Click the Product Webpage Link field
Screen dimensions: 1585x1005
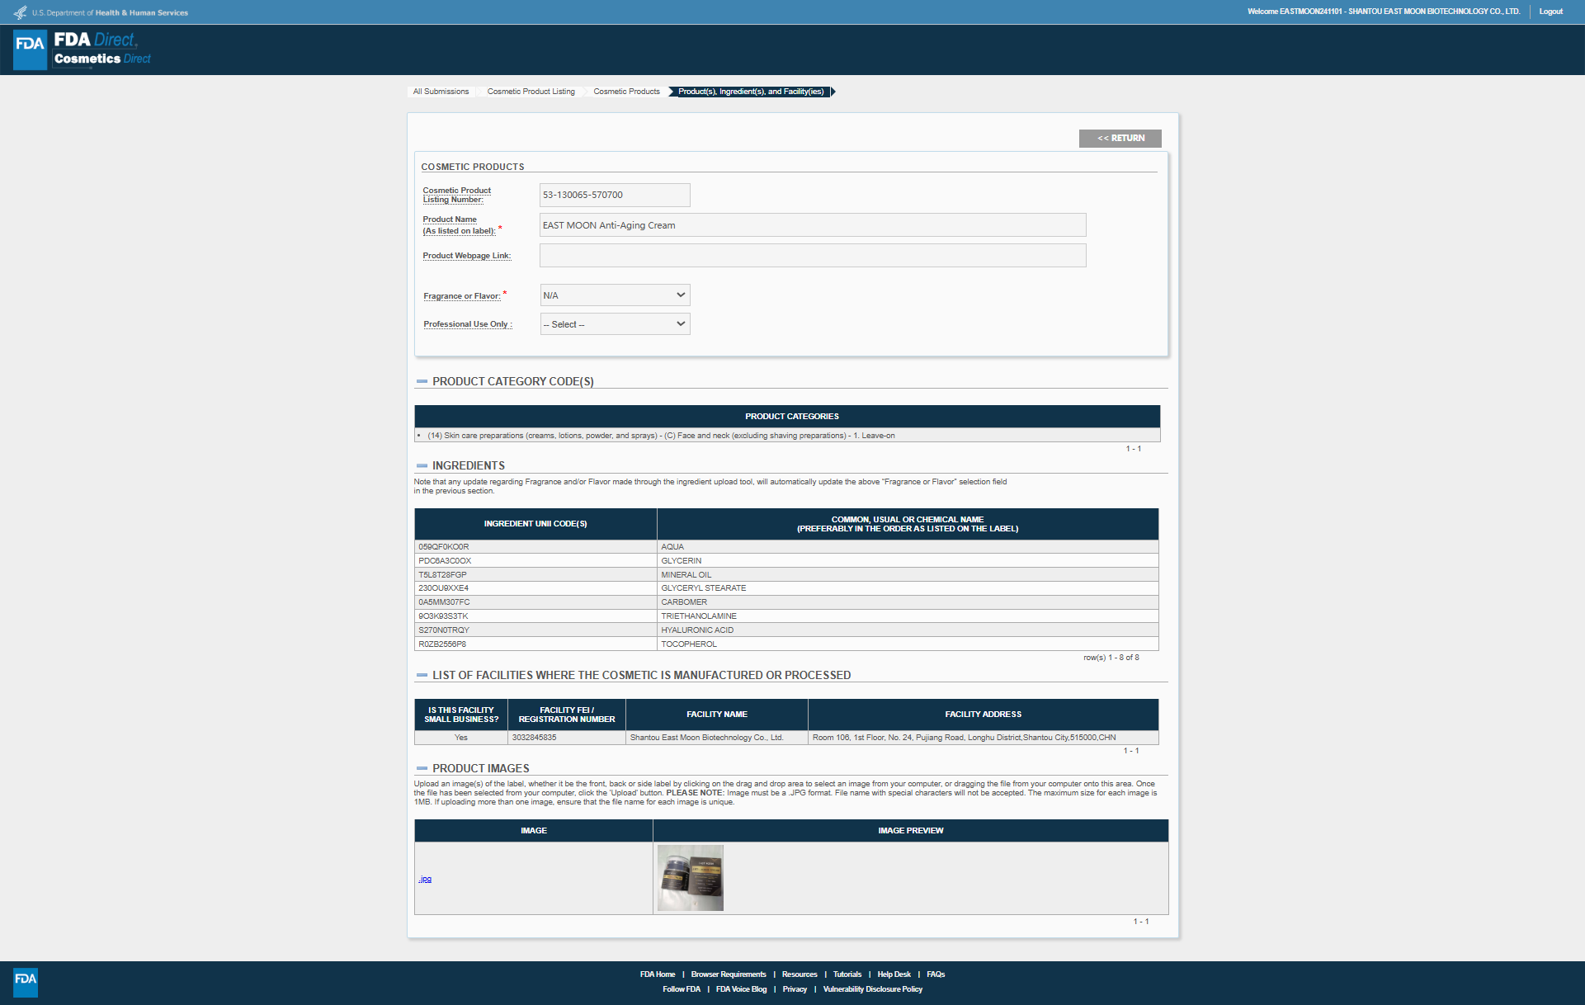812,256
